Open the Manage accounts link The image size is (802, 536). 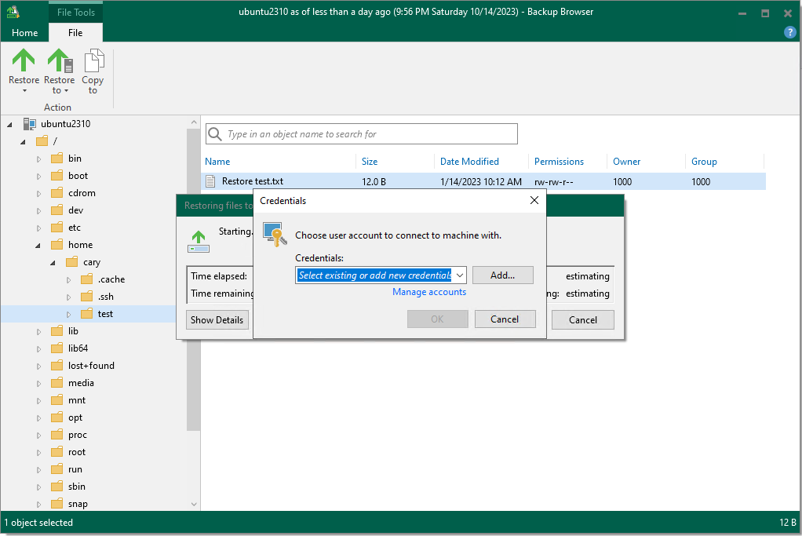point(429,292)
